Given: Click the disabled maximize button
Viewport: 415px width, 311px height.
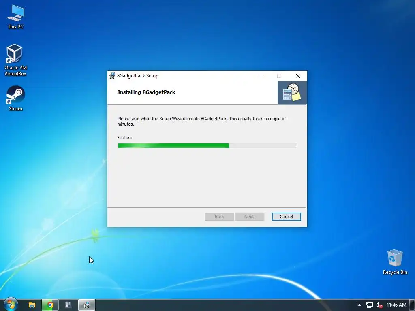Looking at the screenshot, I should (x=279, y=76).
